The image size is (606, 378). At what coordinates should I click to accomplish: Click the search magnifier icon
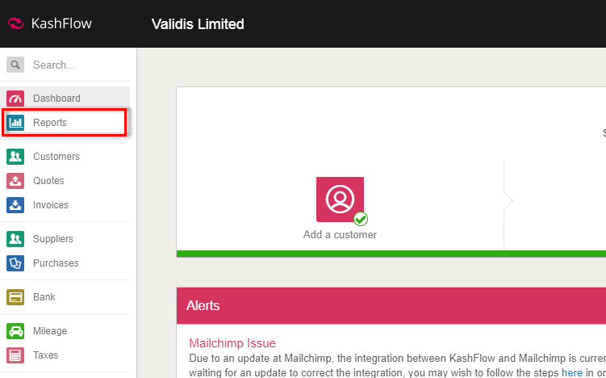(x=15, y=65)
